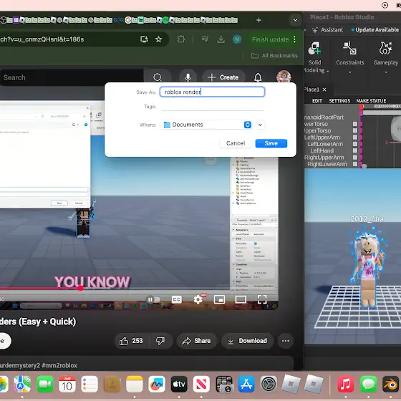Share the YouTube video

pos(196,341)
